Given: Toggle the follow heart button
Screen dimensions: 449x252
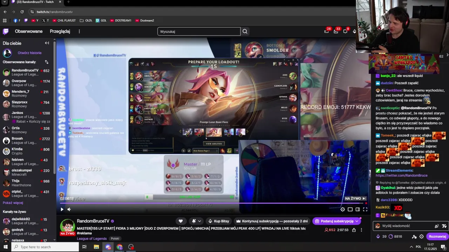Looking at the screenshot, I should point(181,221).
